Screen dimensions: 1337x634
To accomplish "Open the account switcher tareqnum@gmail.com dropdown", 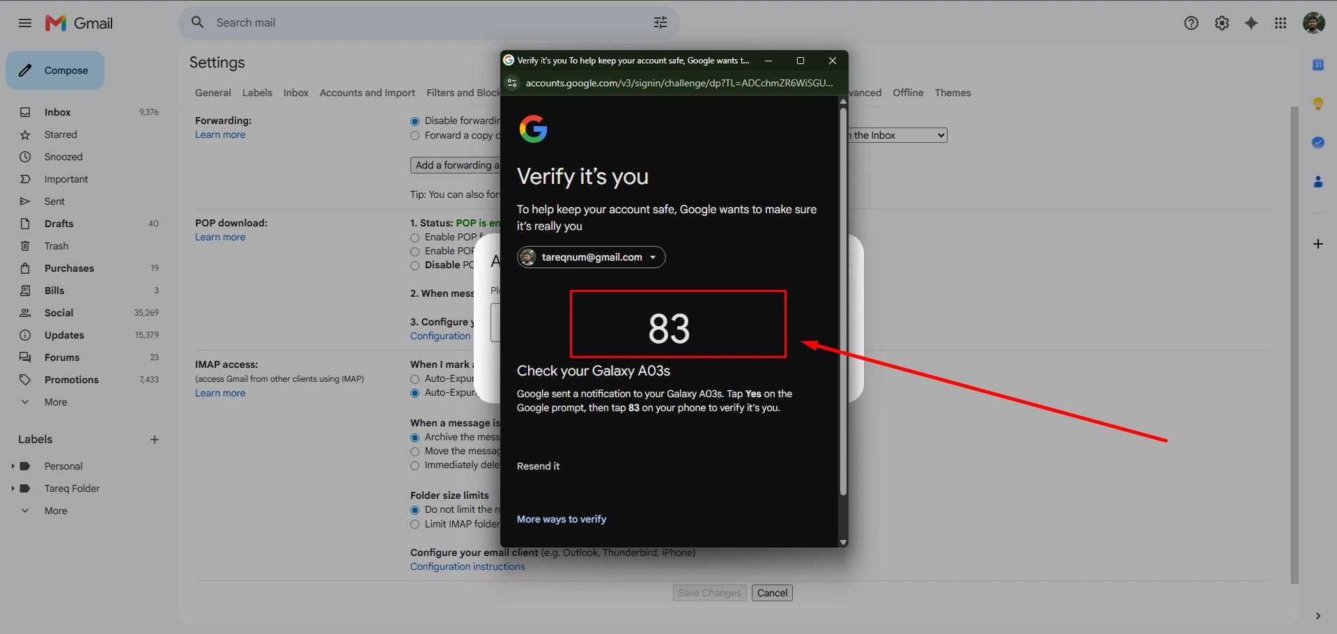I will [591, 257].
